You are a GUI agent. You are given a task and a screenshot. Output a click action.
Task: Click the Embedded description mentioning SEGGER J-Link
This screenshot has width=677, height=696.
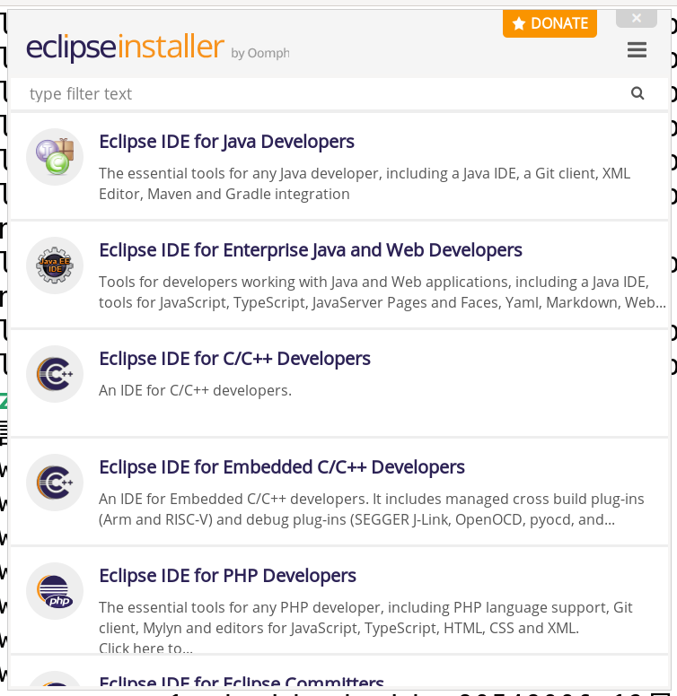click(x=372, y=509)
